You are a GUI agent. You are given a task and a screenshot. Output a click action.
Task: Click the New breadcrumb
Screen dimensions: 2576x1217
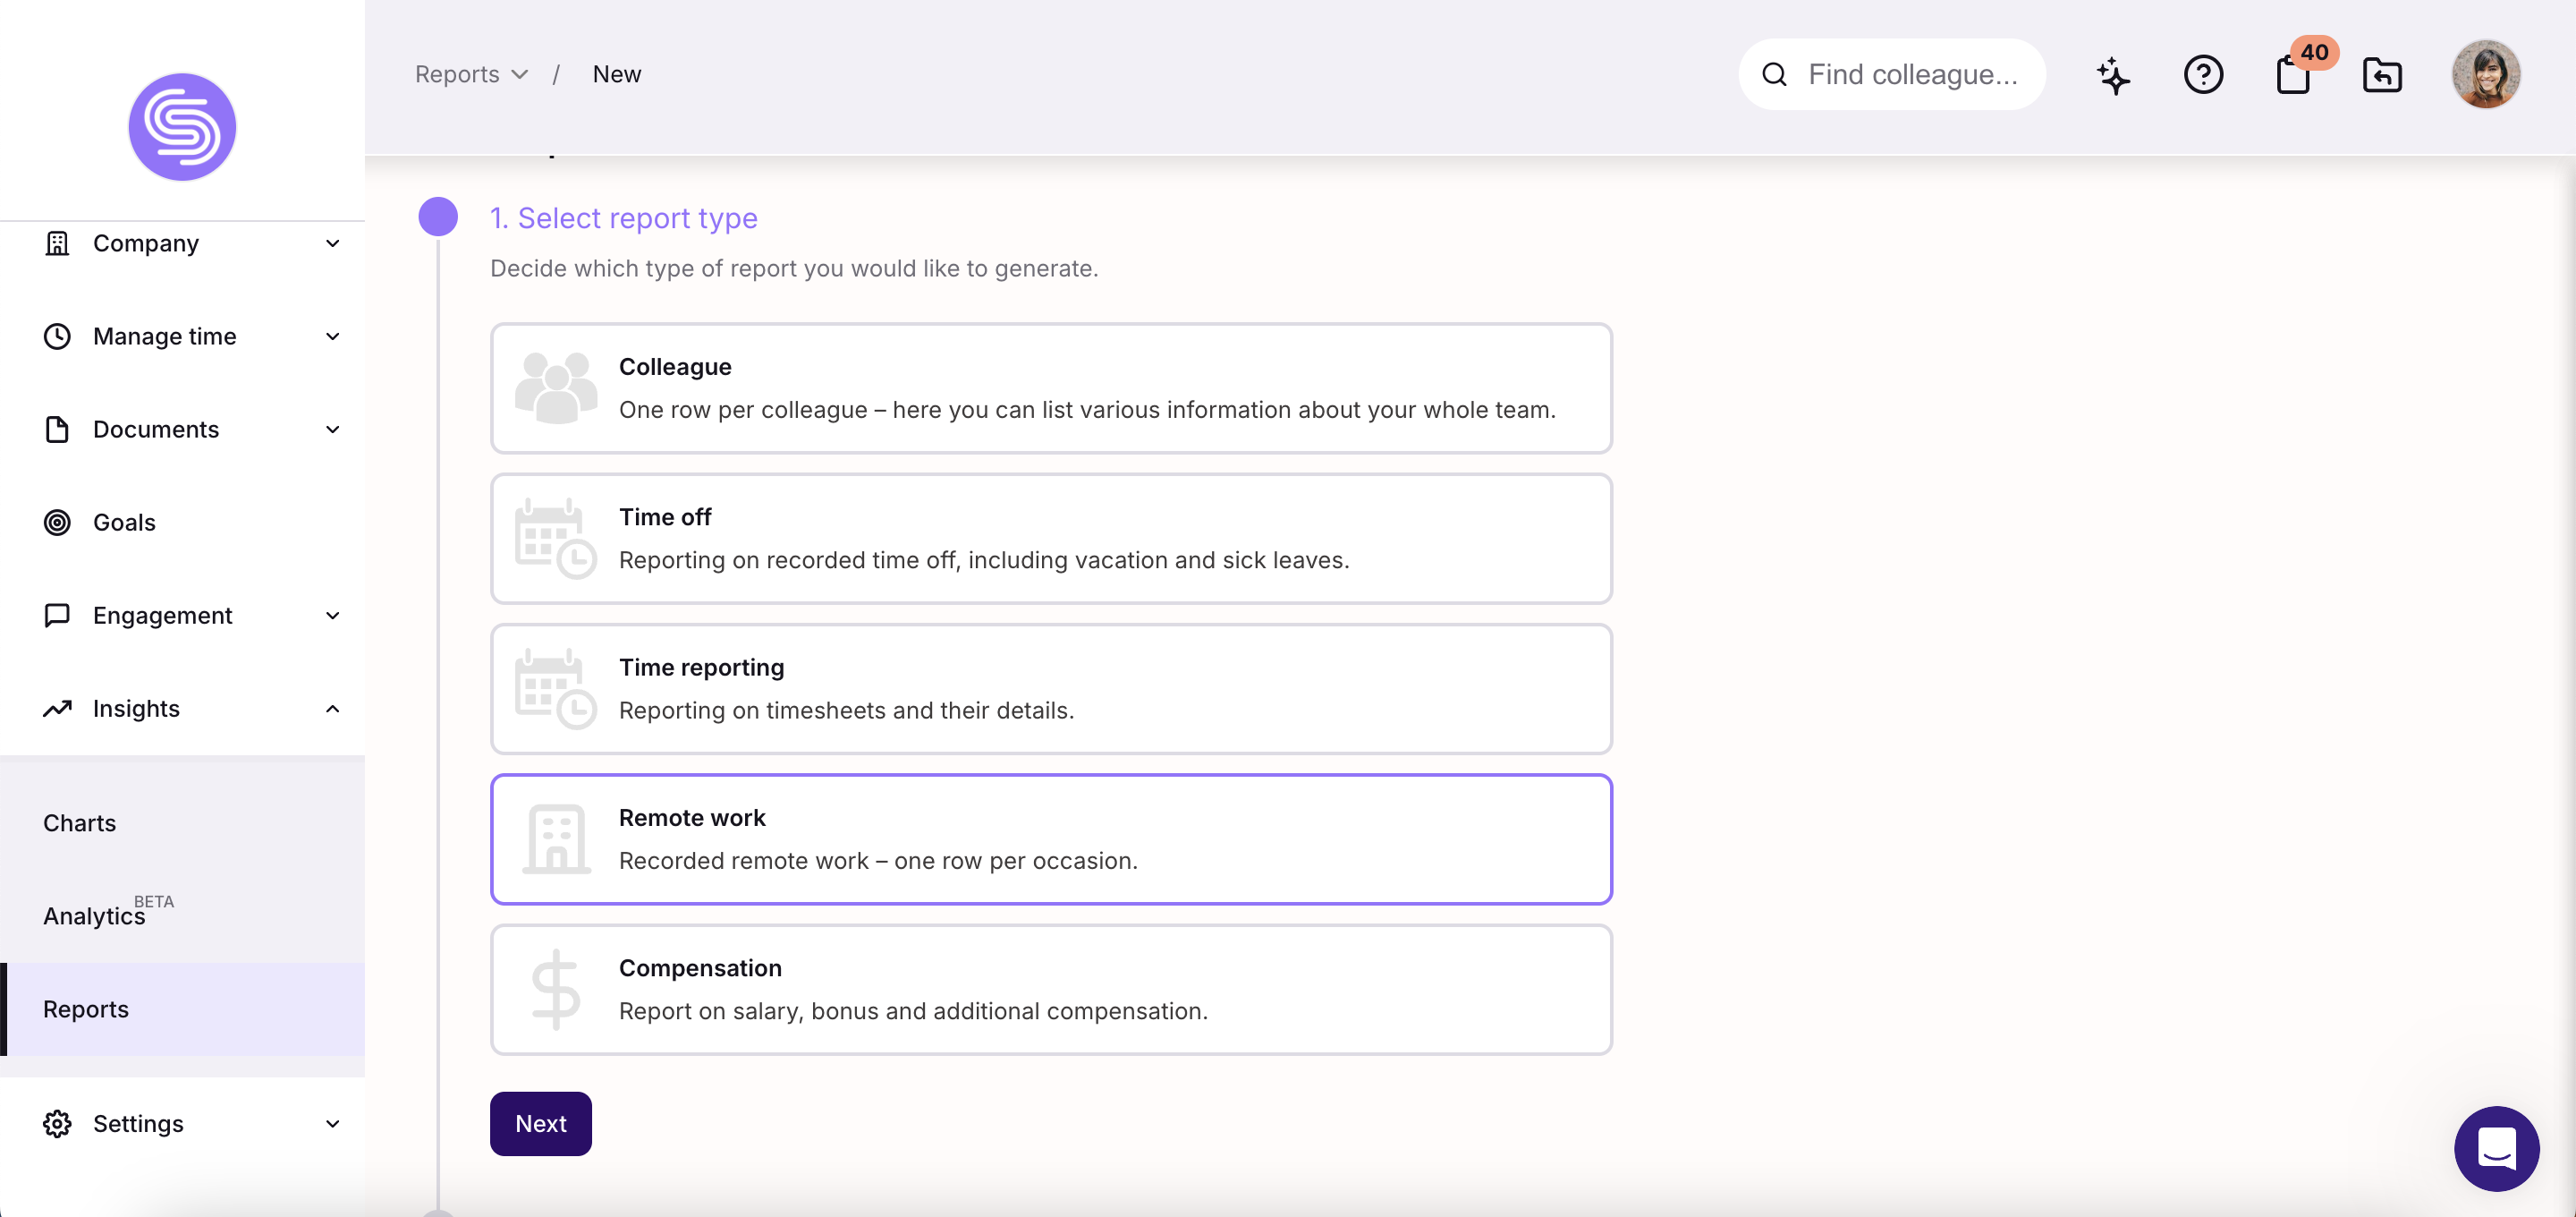(617, 74)
